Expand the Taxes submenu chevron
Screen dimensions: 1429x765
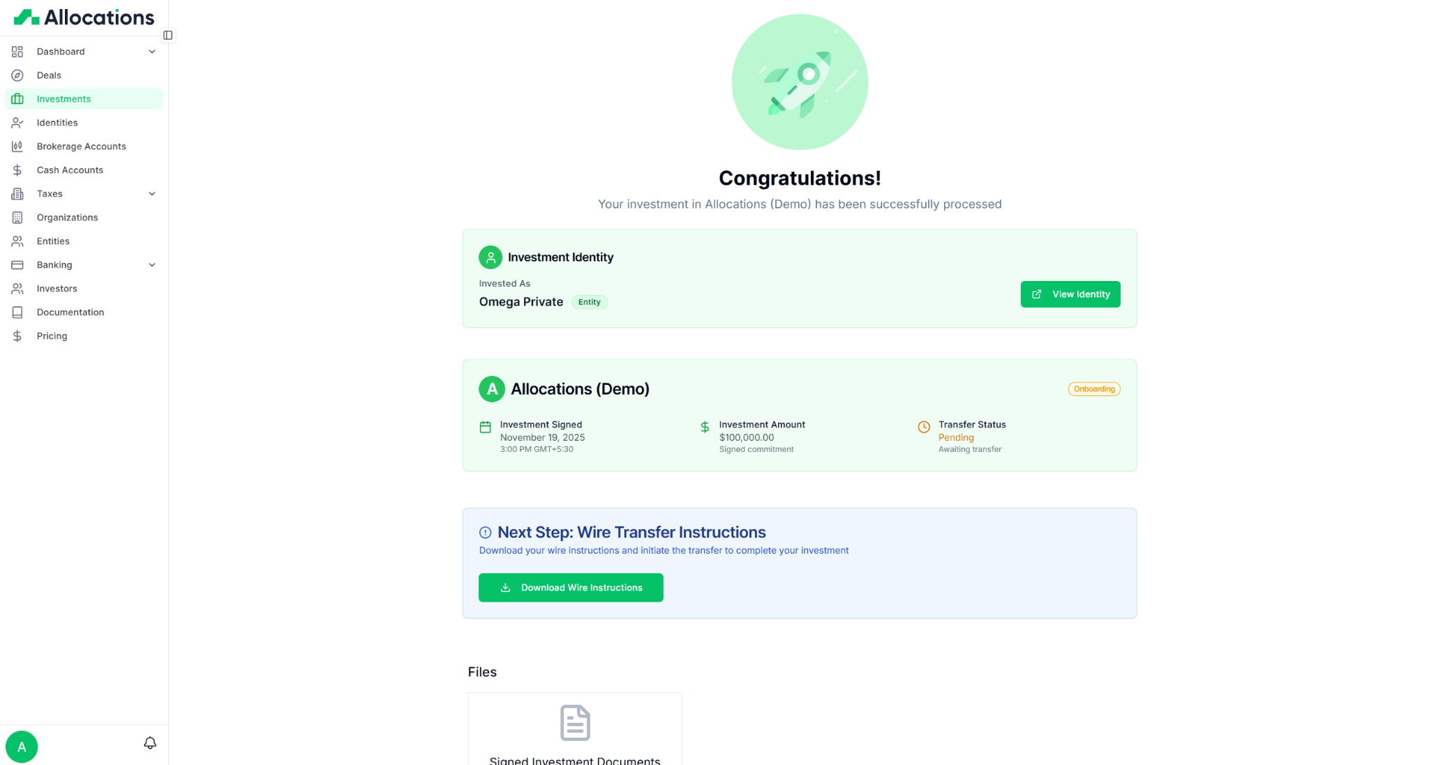coord(152,194)
